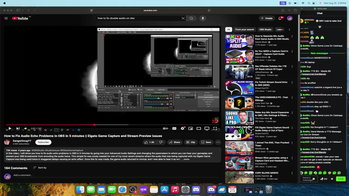This screenshot has height=196, width=349.
Task: Seek on the red video progress bar
Action: click(112, 125)
